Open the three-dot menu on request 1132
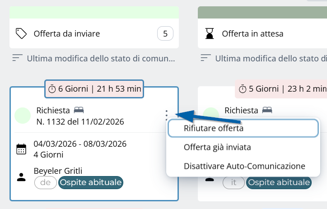The height and width of the screenshot is (209, 327). point(167,115)
